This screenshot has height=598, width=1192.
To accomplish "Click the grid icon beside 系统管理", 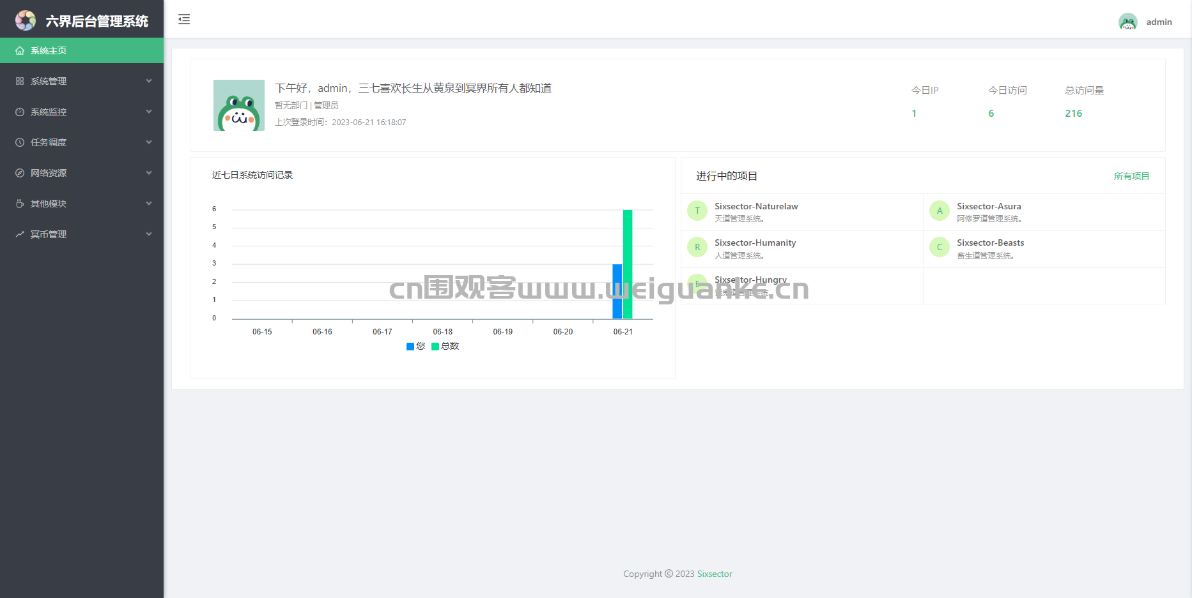I will (x=20, y=81).
